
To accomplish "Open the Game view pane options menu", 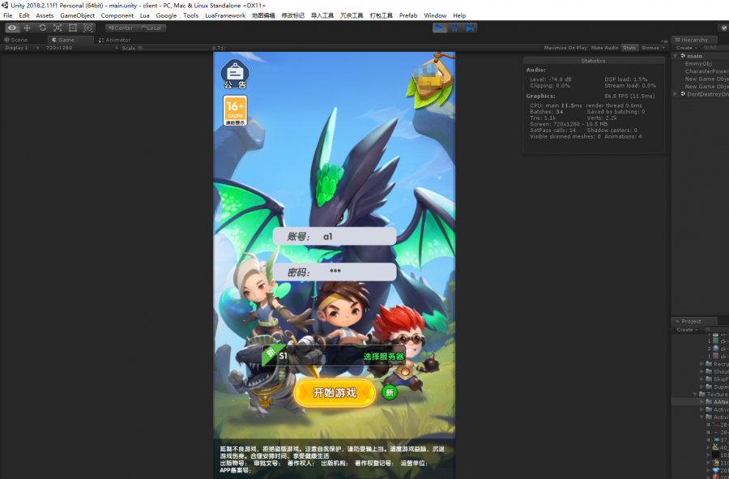I will (x=665, y=41).
